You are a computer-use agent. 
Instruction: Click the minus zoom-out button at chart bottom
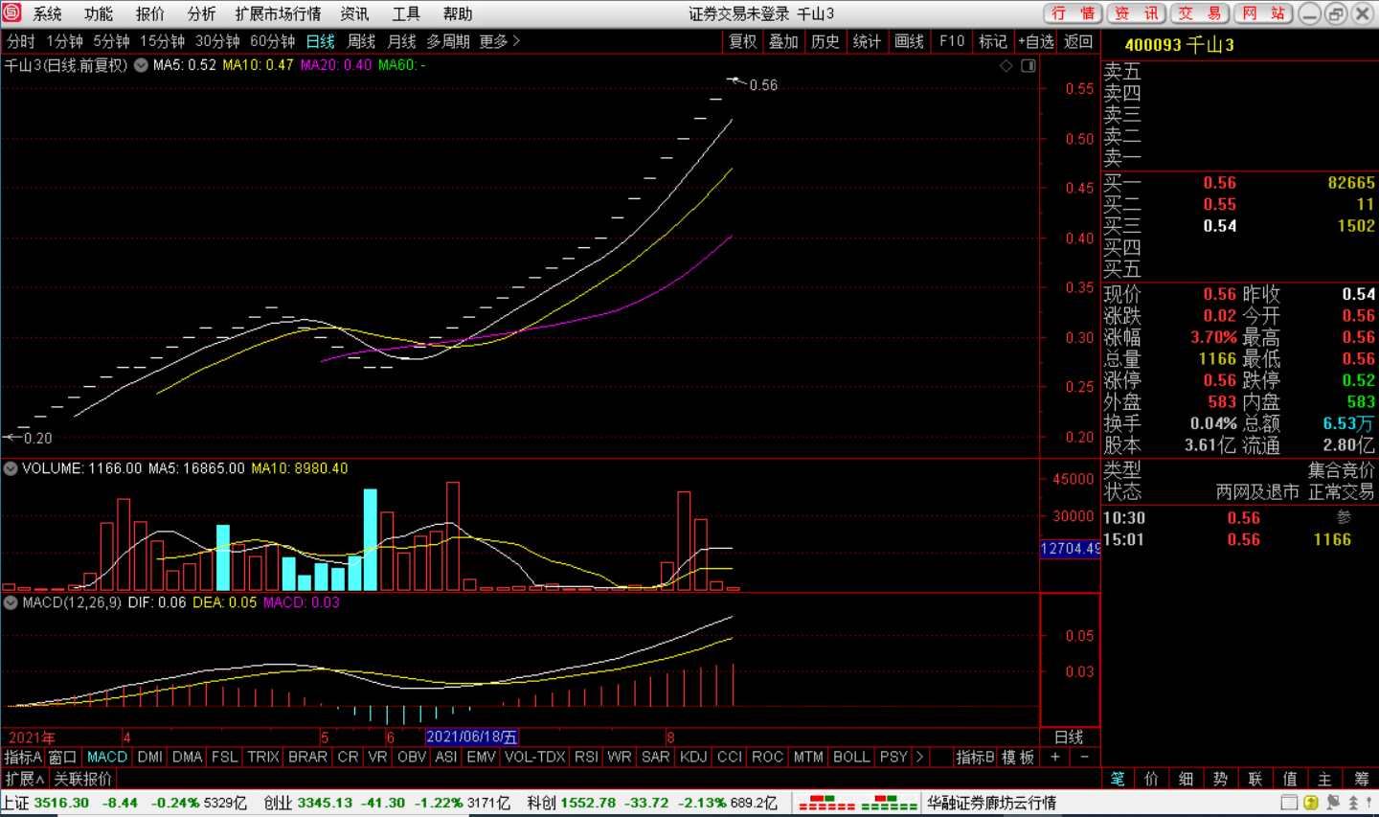pyautogui.click(x=1084, y=757)
